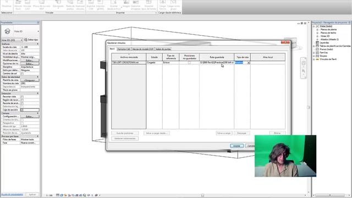This screenshot has width=352, height=198.
Task: Sort by Archivo vinculado column header
Action: [129, 57]
